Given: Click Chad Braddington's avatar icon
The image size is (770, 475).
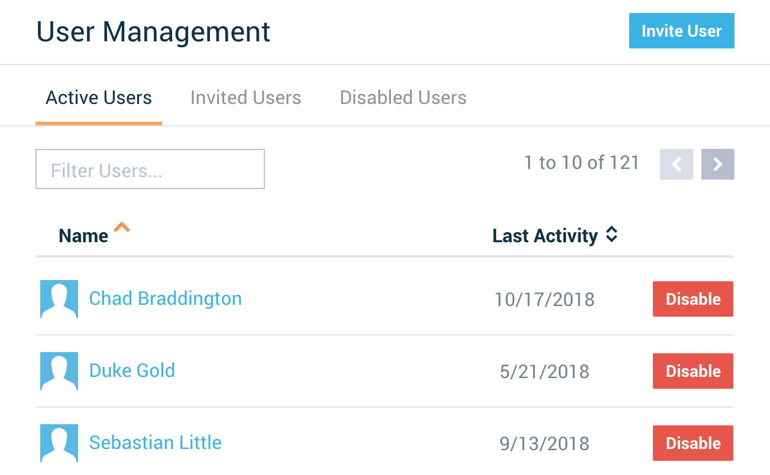Looking at the screenshot, I should (x=59, y=299).
